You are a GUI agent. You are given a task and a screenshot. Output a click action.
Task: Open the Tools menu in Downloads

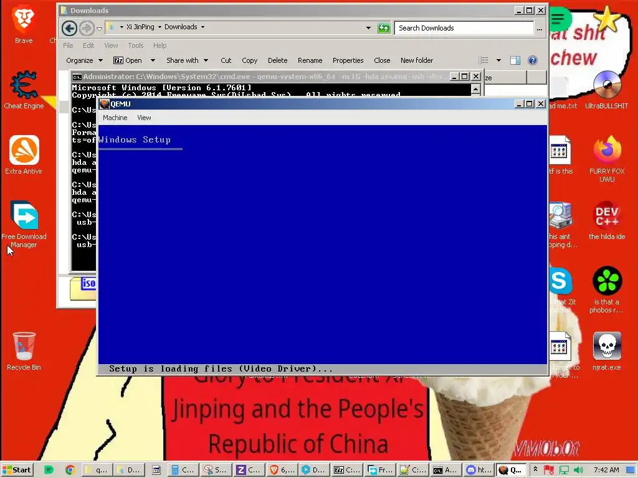coord(135,45)
